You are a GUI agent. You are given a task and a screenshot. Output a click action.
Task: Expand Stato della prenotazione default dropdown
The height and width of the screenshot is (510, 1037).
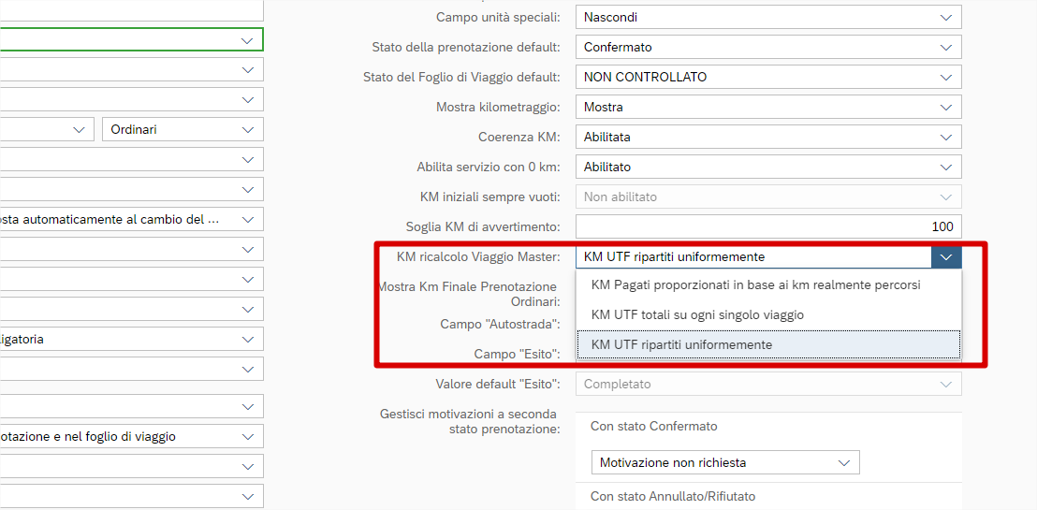pyautogui.click(x=945, y=47)
